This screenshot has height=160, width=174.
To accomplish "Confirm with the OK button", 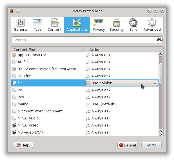I will coord(151,145).
